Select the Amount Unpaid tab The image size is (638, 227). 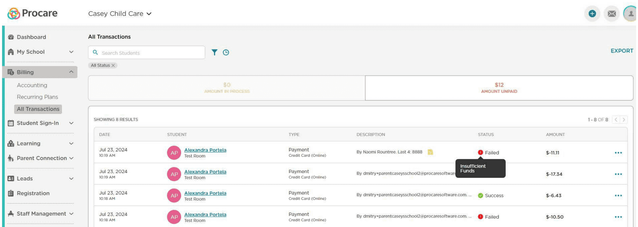pyautogui.click(x=499, y=88)
